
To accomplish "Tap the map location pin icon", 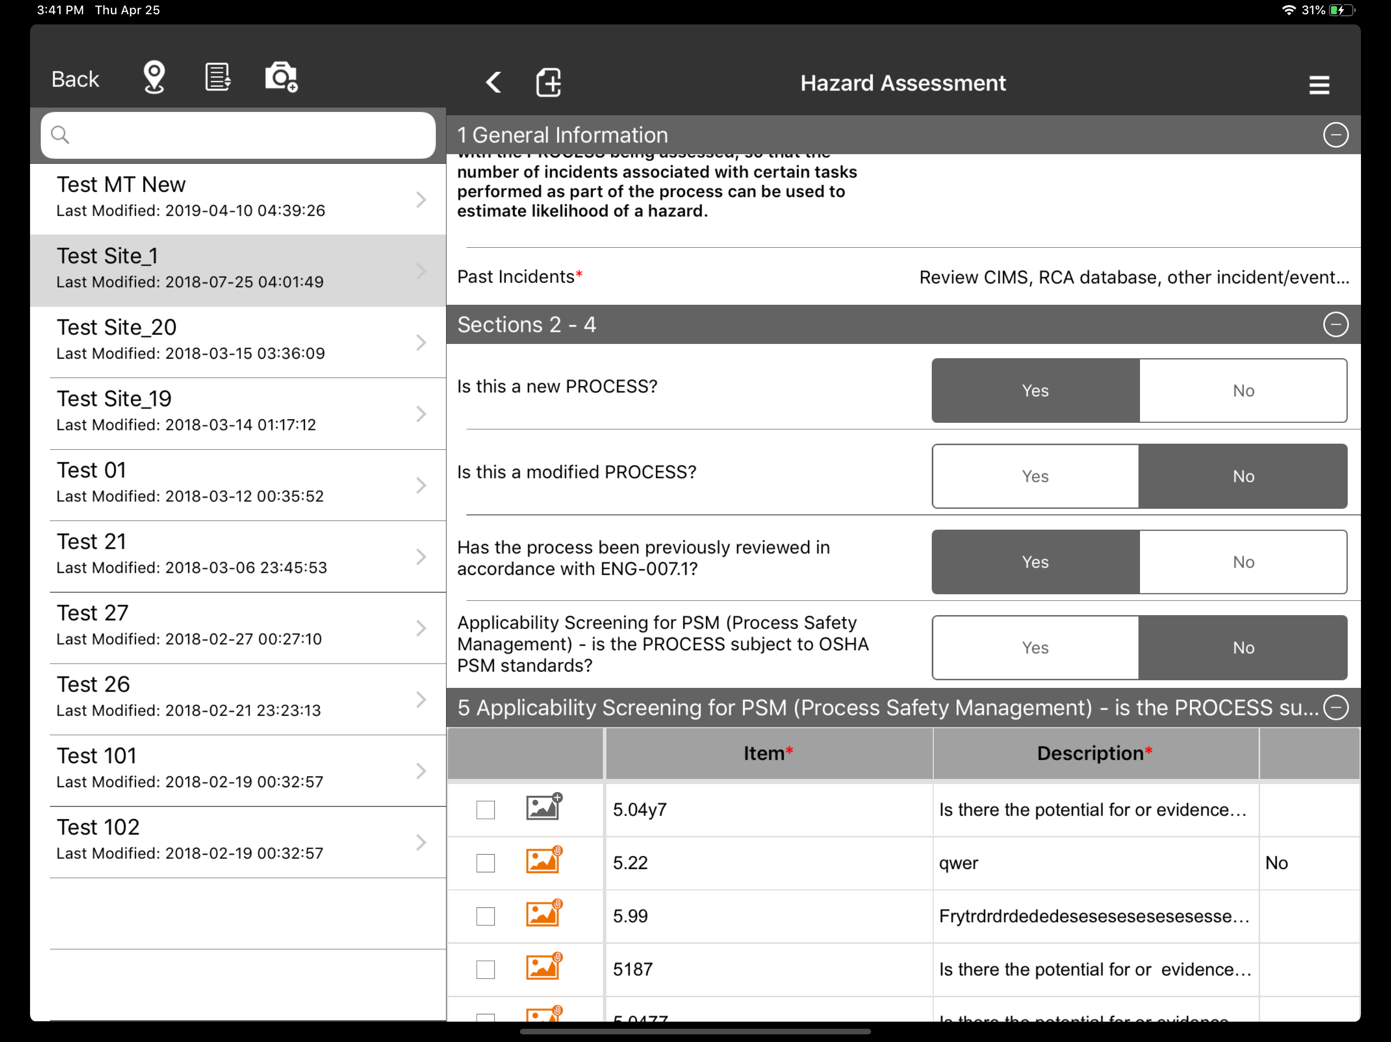I will coord(154,77).
